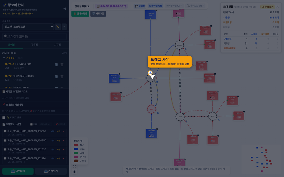Delete snapshot 자동_X542_H613_260826_152530 with red X
This screenshot has height=177, width=284.
(63, 150)
